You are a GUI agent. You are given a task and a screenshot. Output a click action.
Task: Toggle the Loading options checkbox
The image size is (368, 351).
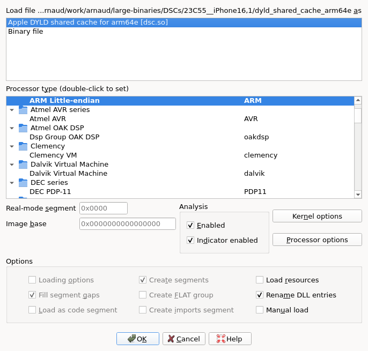(32, 280)
